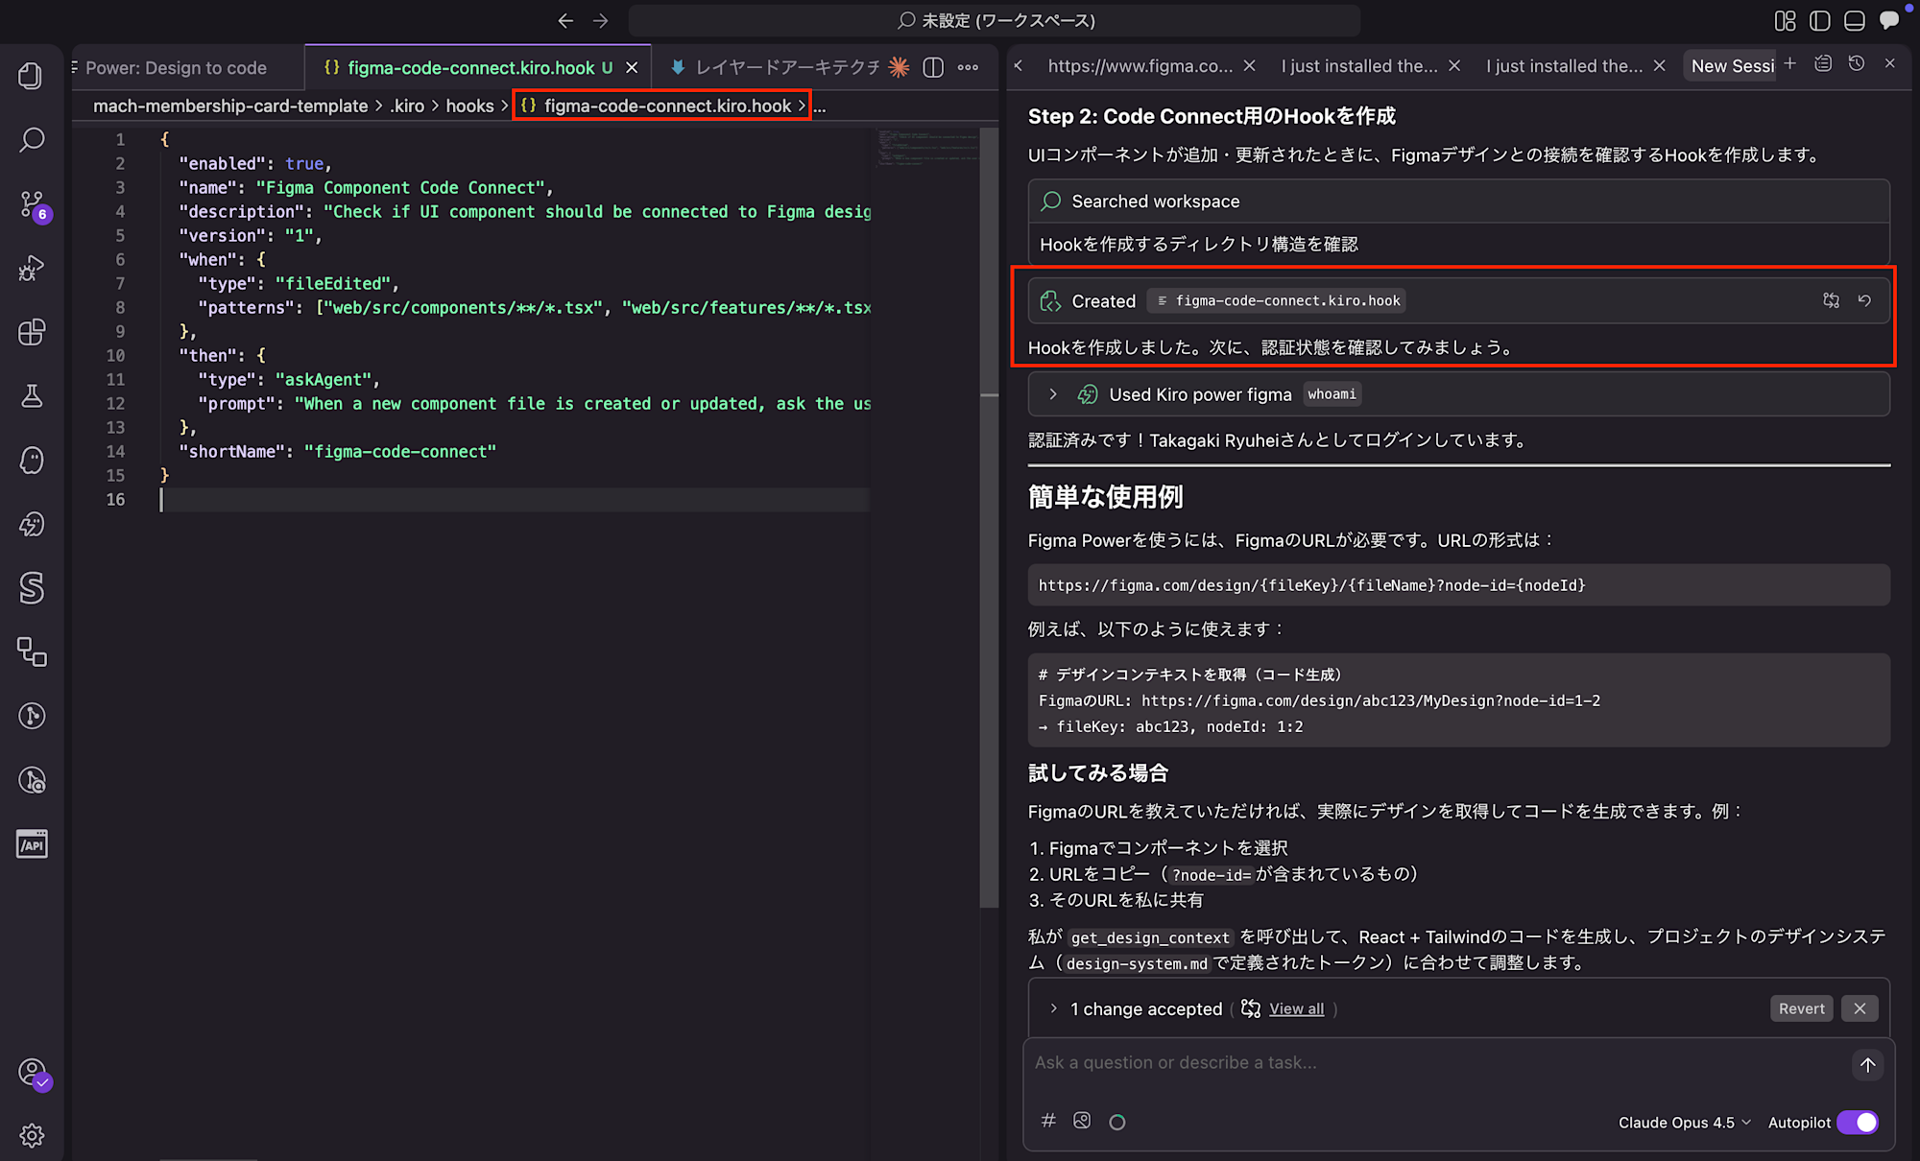Click the hashtag context icon in chat
The height and width of the screenshot is (1161, 1920).
click(1047, 1120)
